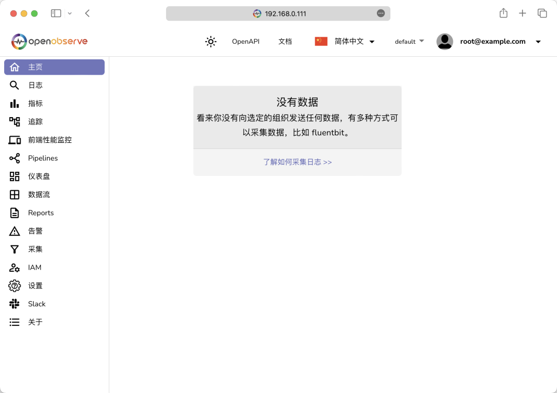Open the 设置 (Settings) page
Screen dimensions: 557x393
(35, 285)
